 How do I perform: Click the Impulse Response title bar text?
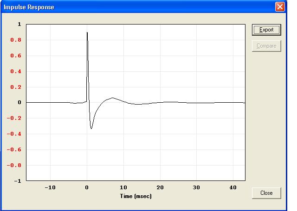click(x=29, y=7)
